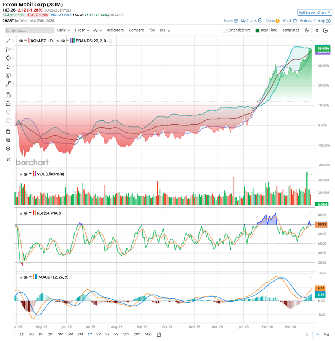Image resolution: width=335 pixels, height=341 pixels.
Task: Click the MACD color swatch
Action: pos(35,277)
